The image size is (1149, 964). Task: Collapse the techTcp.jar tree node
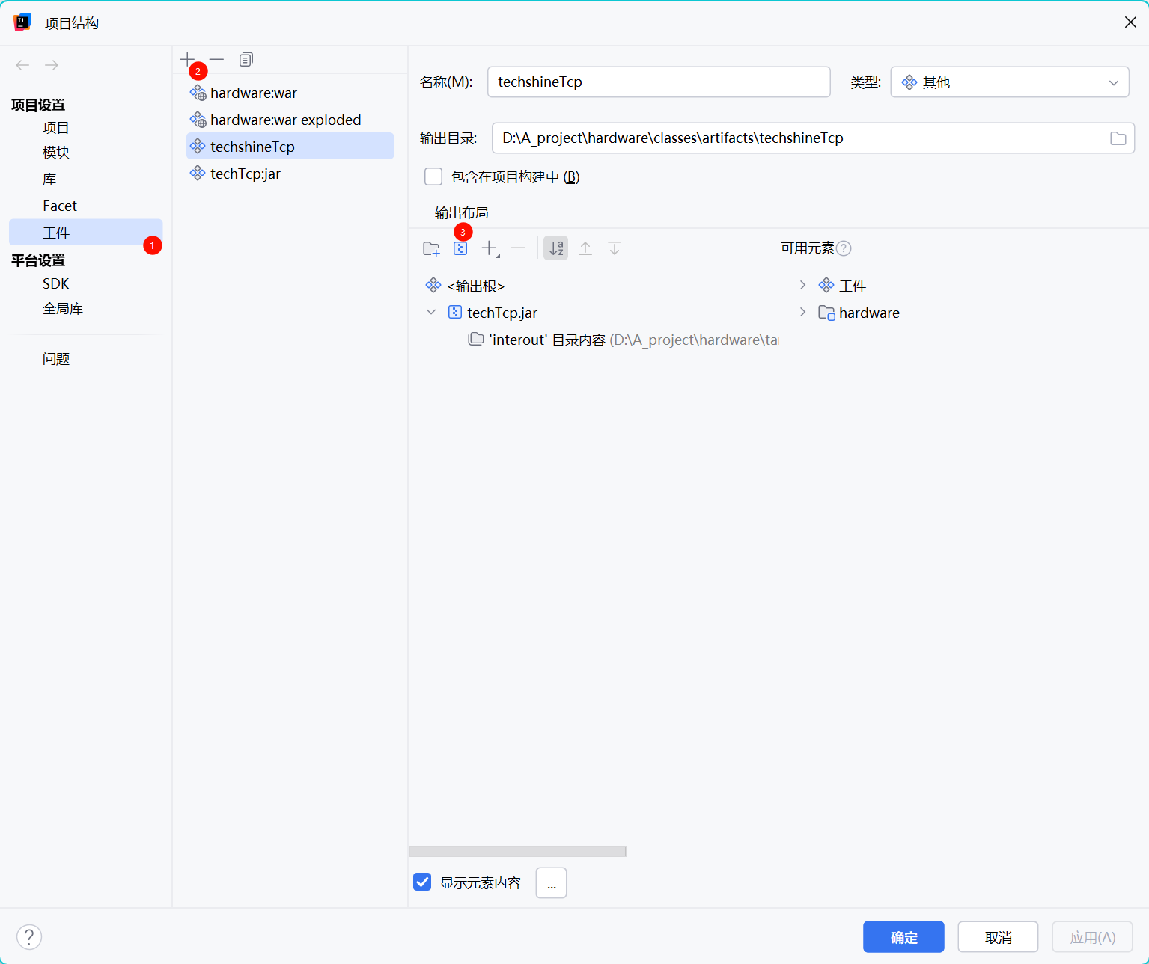click(x=431, y=312)
